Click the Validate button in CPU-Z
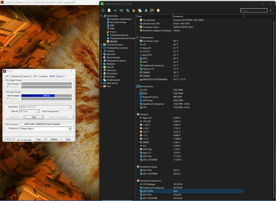Viewport: 276px width, 201px height. [x=54, y=139]
